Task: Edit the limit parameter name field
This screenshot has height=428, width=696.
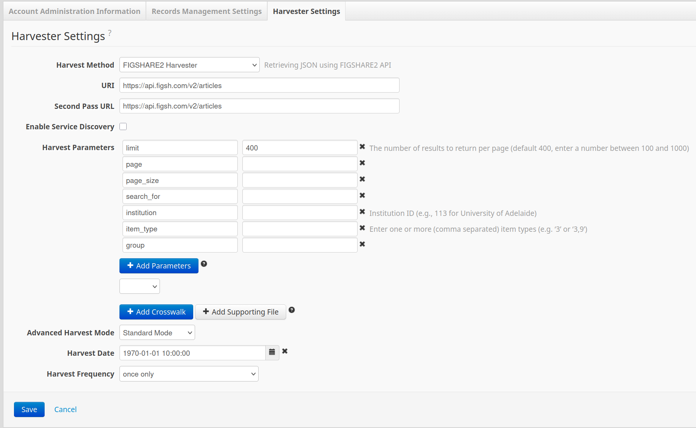Action: [180, 148]
